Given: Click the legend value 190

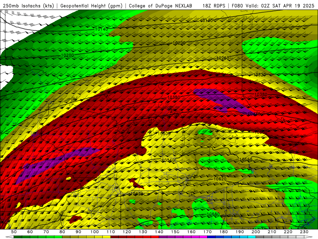Looking at the screenshot, I should (x=240, y=232).
